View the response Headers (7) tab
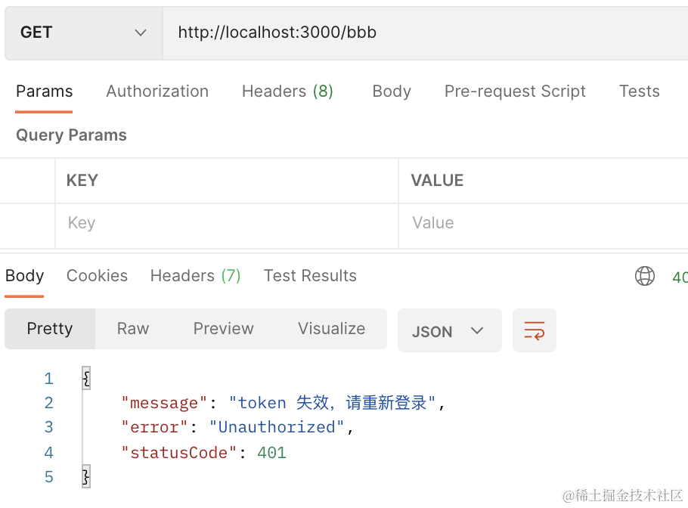688x508 pixels. [195, 276]
